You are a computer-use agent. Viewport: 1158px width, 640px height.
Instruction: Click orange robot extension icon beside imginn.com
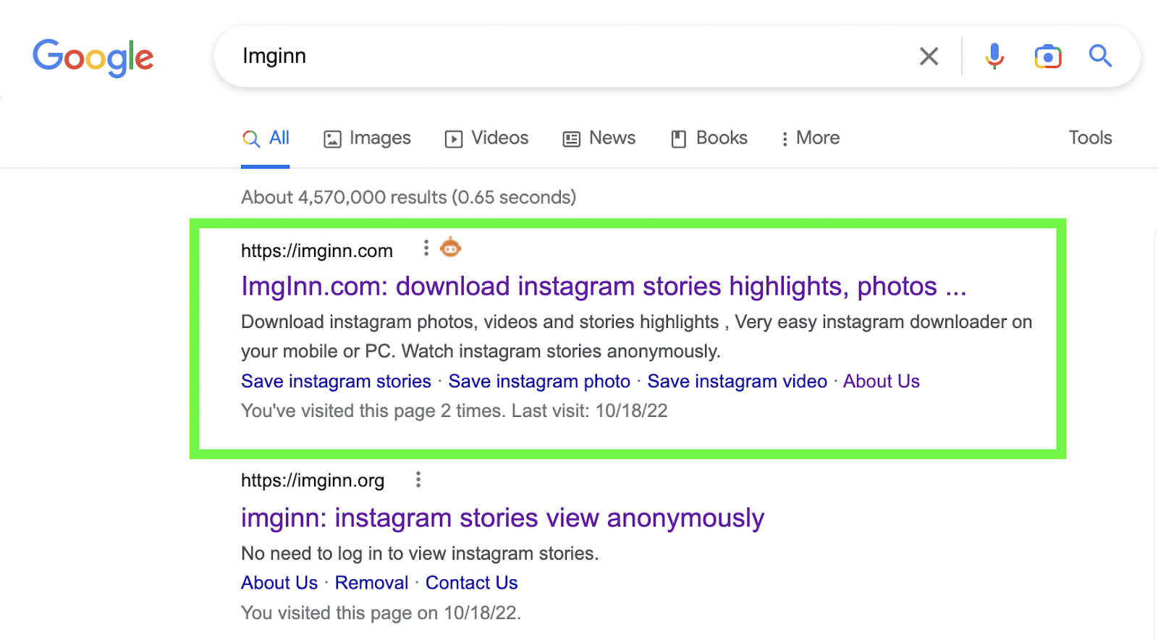pos(450,248)
